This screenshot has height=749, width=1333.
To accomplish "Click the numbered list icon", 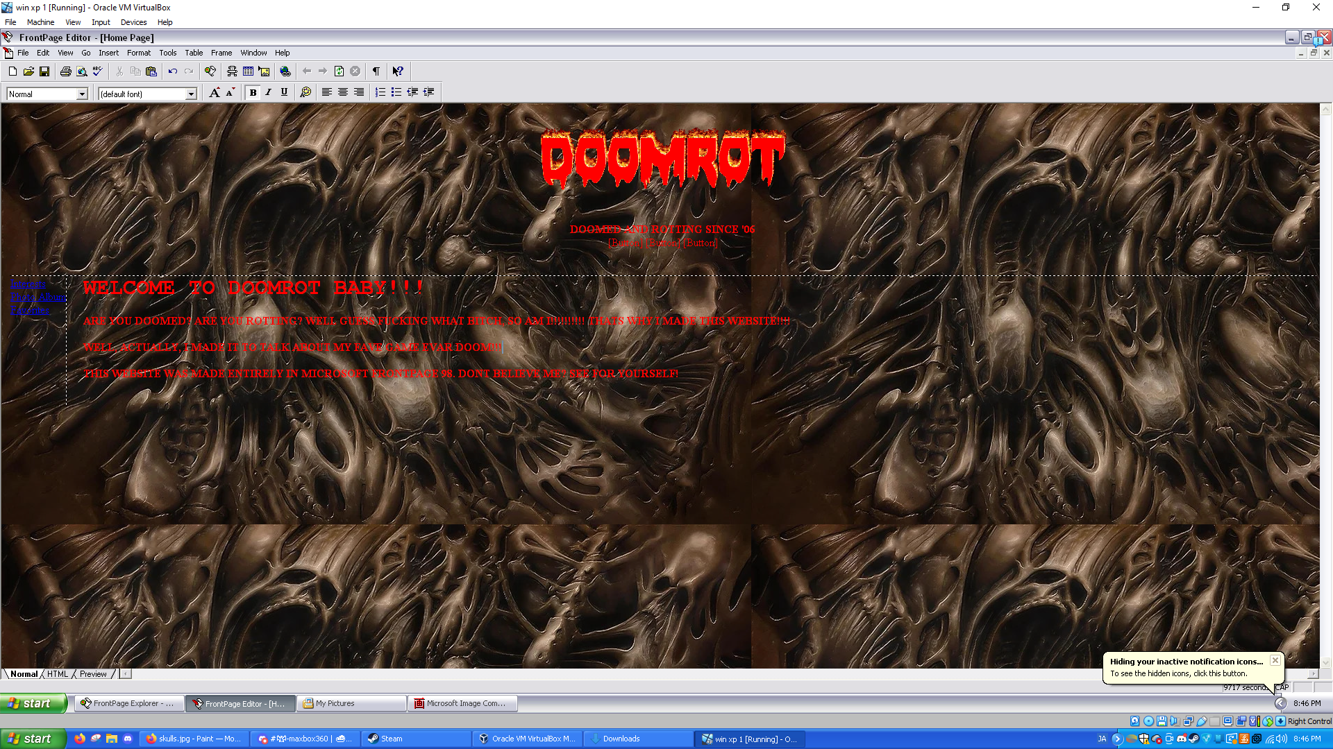I will tap(380, 92).
